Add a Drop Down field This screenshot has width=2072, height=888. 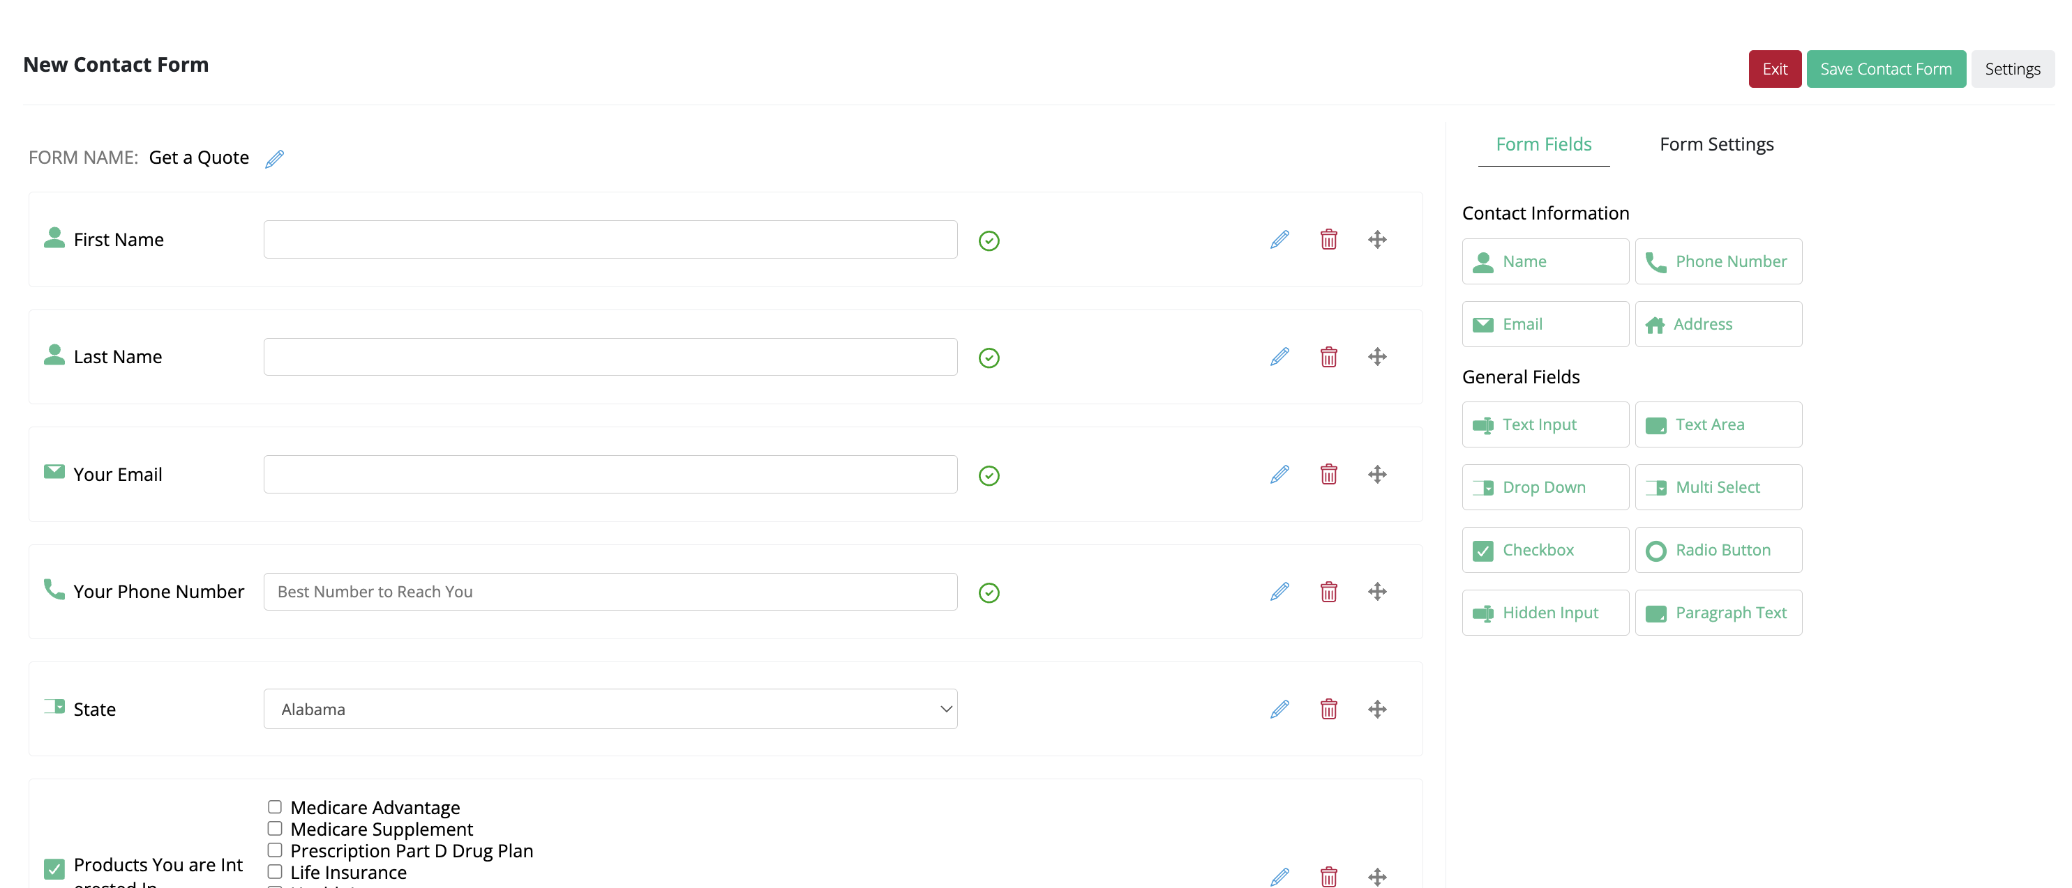[x=1545, y=487]
